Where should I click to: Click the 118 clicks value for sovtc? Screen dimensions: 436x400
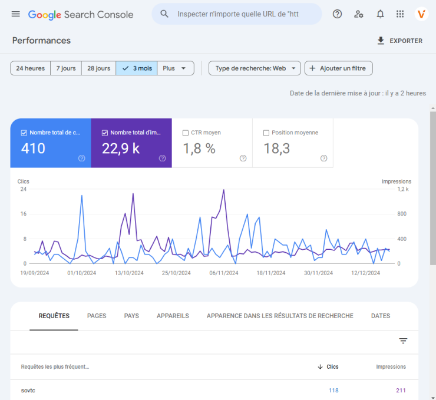[x=333, y=390]
